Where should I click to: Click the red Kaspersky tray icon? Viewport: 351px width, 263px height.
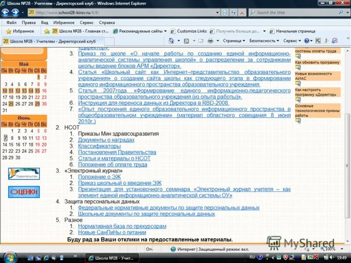pos(316,257)
